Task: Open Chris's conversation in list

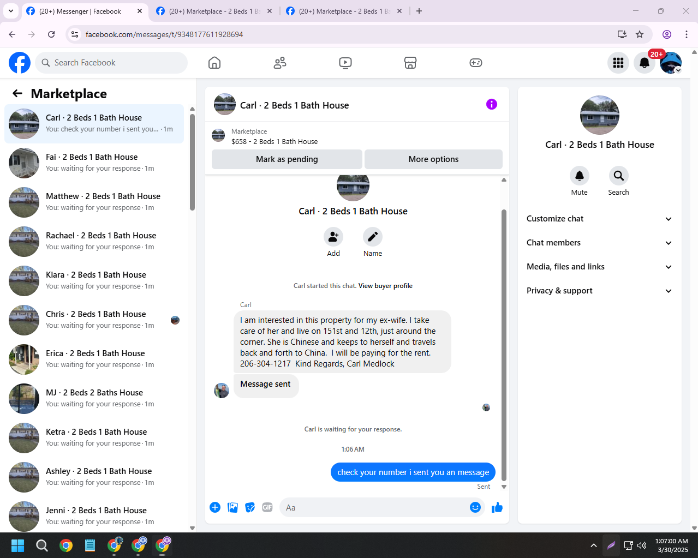Action: [x=94, y=320]
